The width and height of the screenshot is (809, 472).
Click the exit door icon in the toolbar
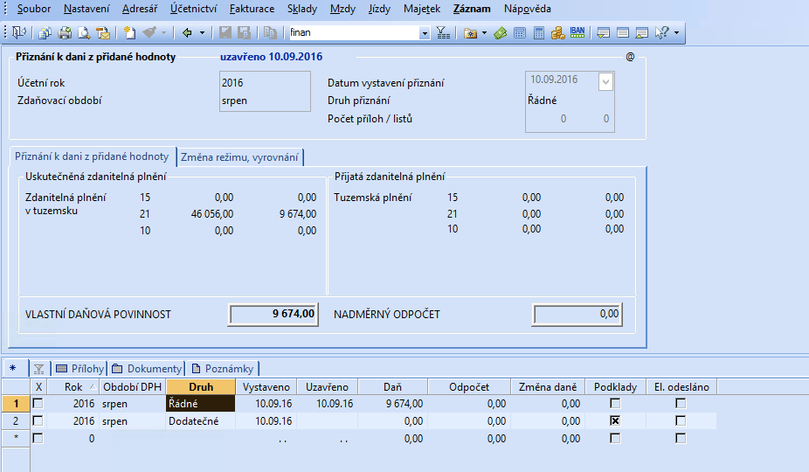19,32
